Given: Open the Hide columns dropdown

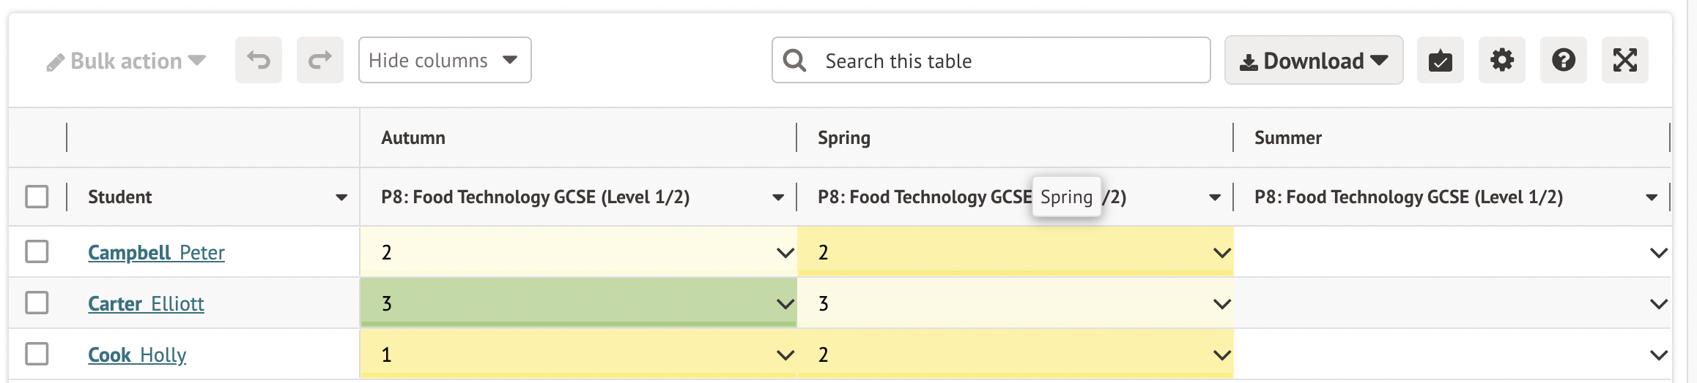Looking at the screenshot, I should pyautogui.click(x=444, y=60).
